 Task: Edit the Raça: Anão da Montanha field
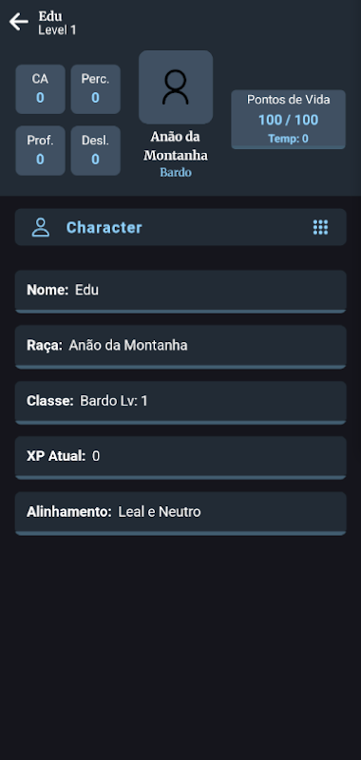[x=180, y=347]
